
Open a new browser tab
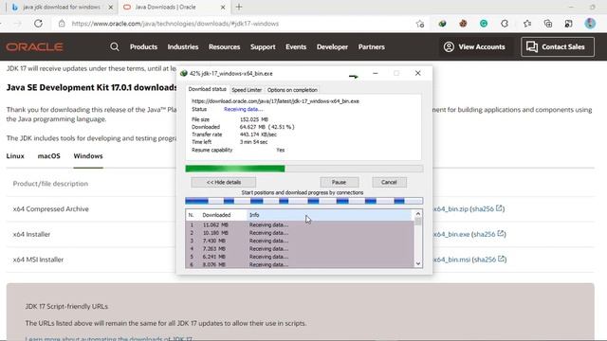239,7
